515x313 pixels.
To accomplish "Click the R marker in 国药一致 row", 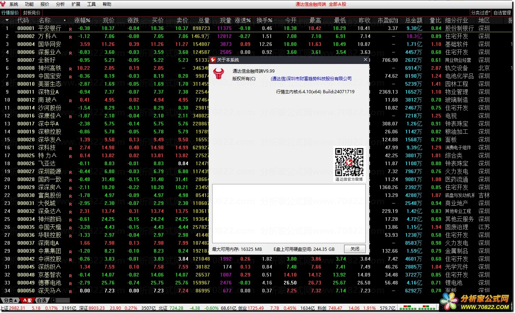I will point(70,180).
